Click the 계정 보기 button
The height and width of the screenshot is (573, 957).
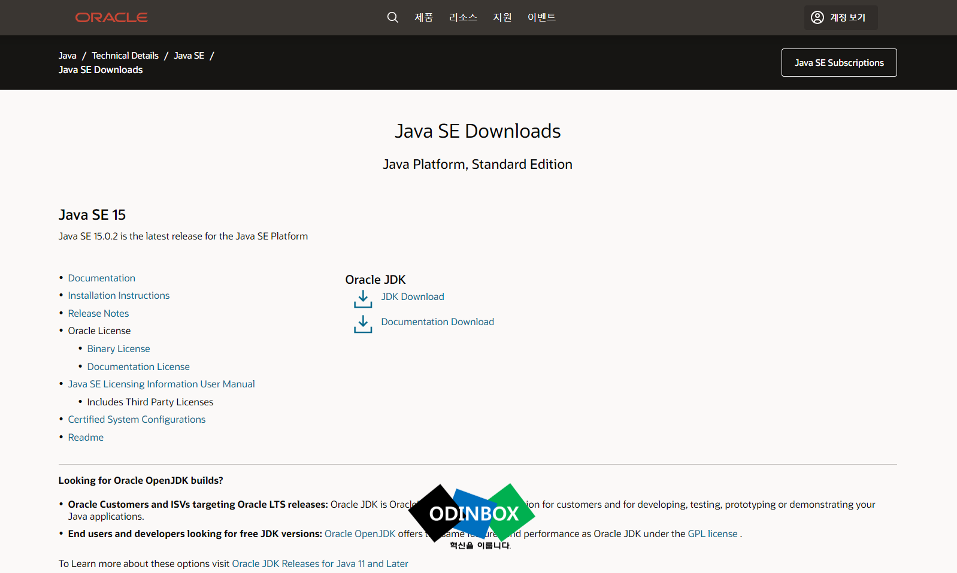point(841,17)
